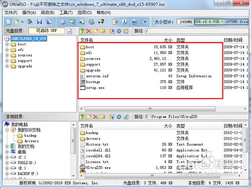Collapse the 我的ISO文档 tree node
Image resolution: width=251 pixels, height=188 pixels.
pos(7,130)
